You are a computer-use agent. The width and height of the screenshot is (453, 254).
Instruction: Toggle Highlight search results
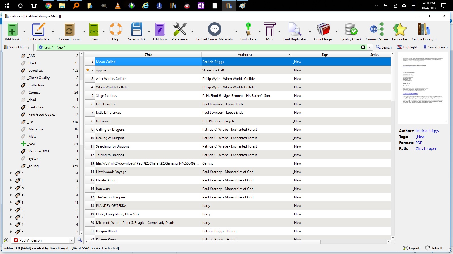pyautogui.click(x=407, y=47)
